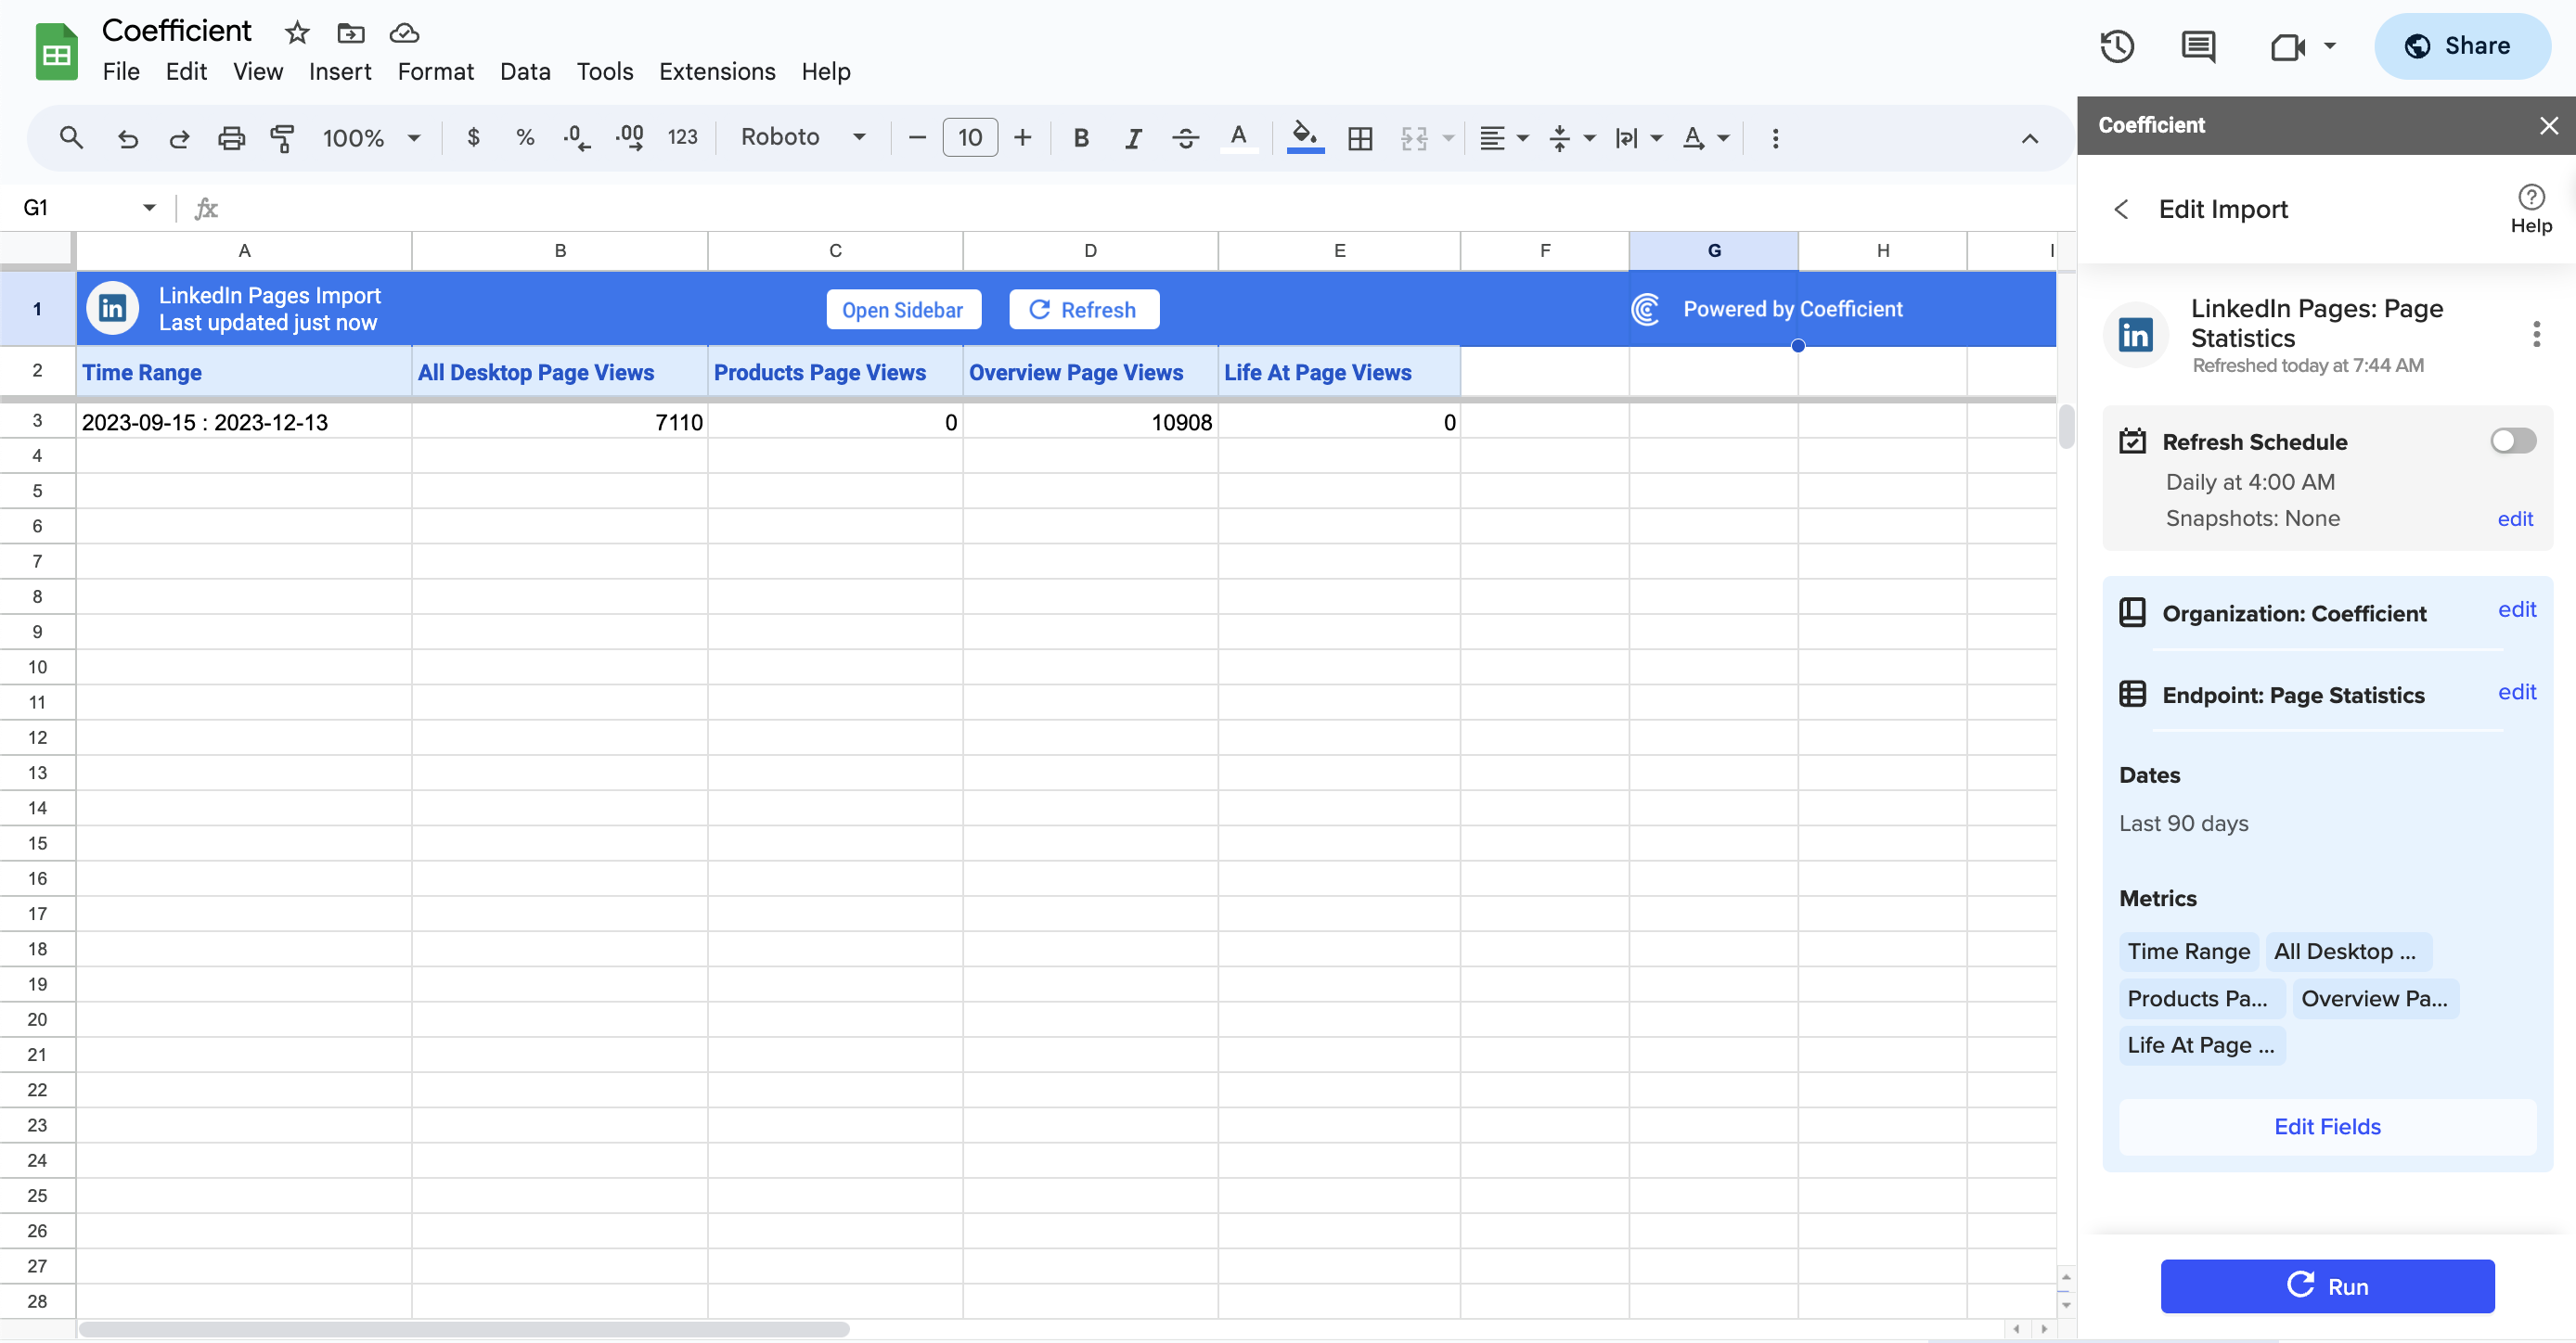Viewport: 2576px width, 1343px height.
Task: Click the Run button in the sidebar
Action: pos(2328,1286)
